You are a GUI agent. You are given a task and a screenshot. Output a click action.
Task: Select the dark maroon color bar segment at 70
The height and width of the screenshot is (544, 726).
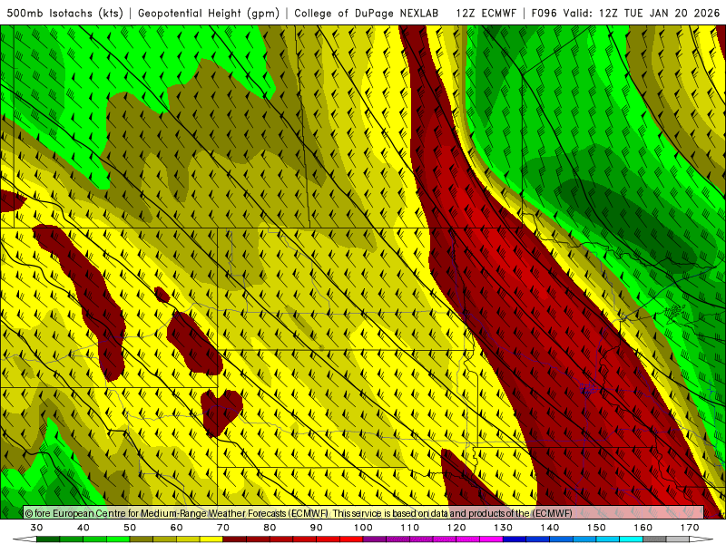click(234, 539)
